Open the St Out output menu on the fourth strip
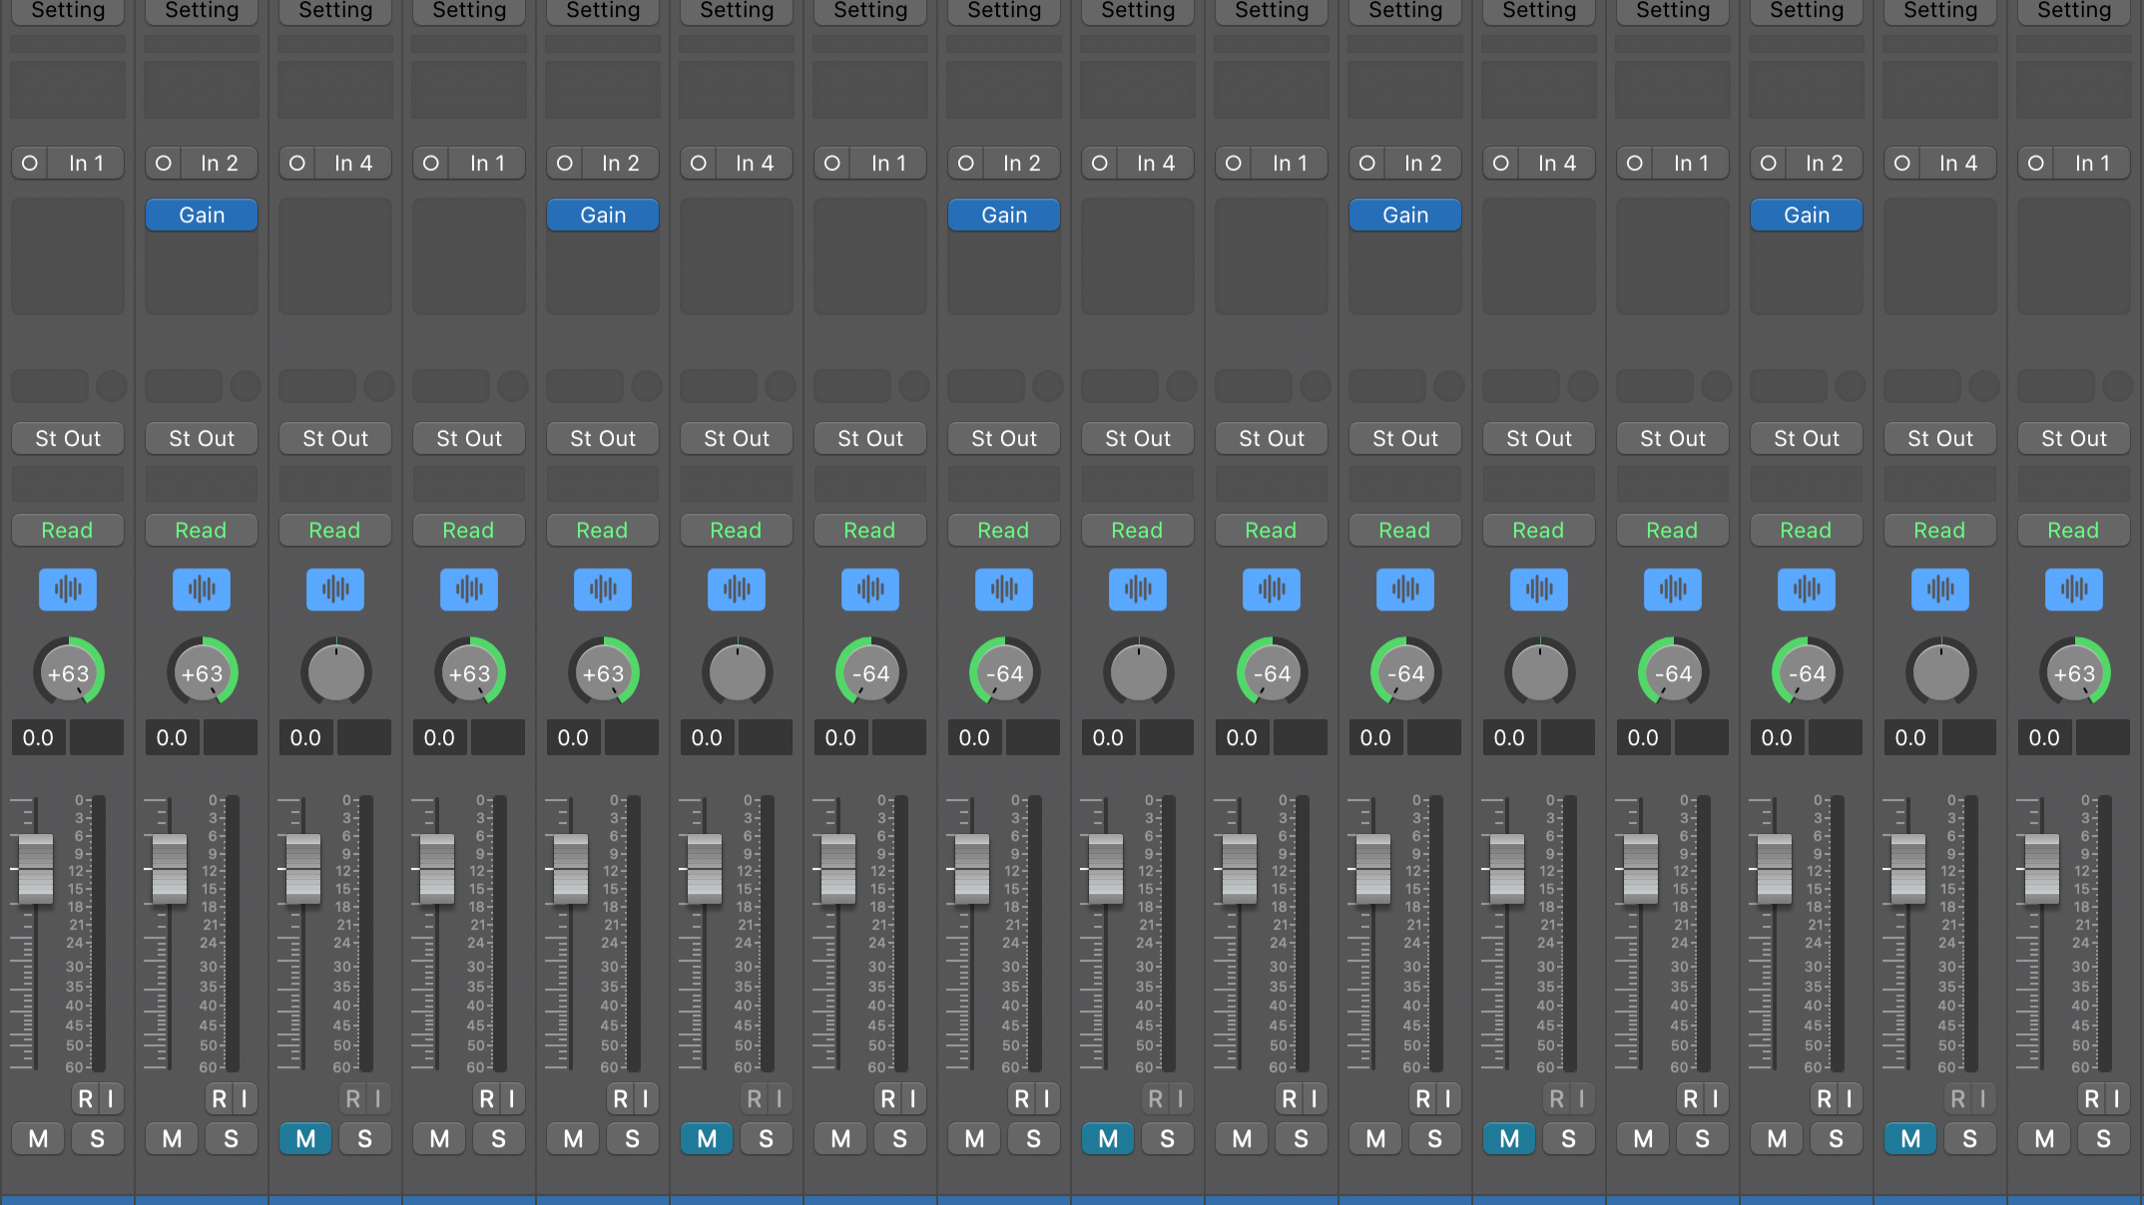The height and width of the screenshot is (1205, 2144). [469, 438]
